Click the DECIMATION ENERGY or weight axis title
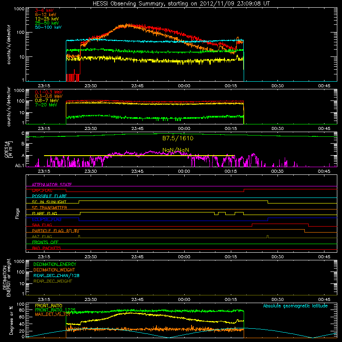Image resolution: width=342 pixels, height=342 pixels. [7, 277]
